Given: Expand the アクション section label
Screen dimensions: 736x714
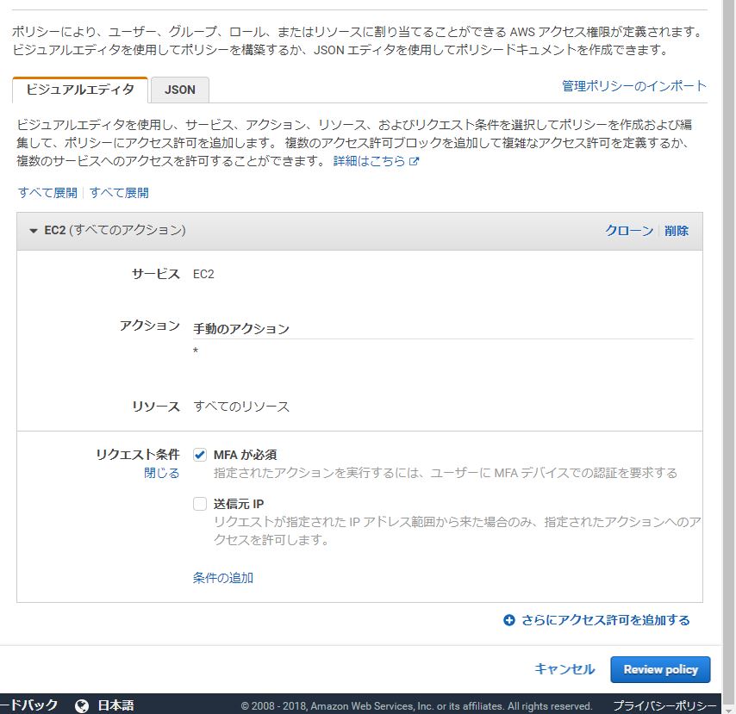Looking at the screenshot, I should (x=150, y=325).
